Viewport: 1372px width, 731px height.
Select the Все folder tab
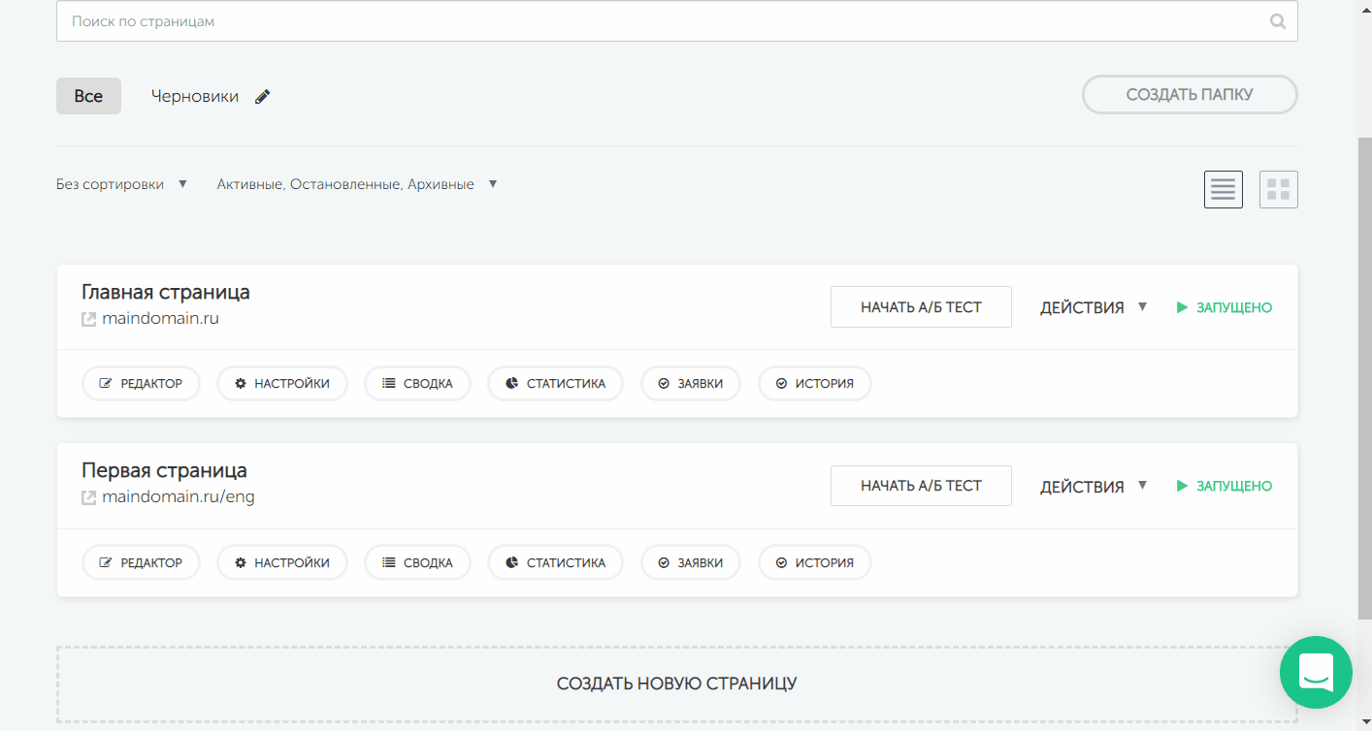[x=88, y=96]
